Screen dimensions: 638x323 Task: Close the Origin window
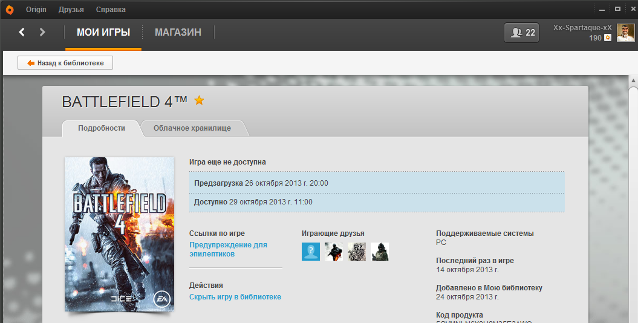click(x=633, y=9)
